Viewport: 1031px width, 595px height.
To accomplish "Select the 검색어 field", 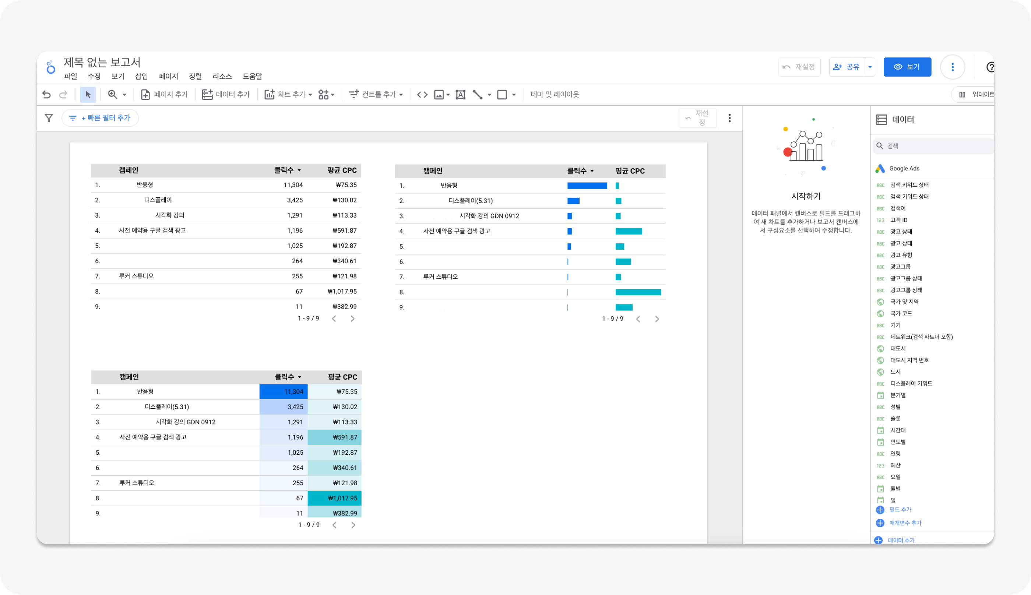I will click(897, 208).
